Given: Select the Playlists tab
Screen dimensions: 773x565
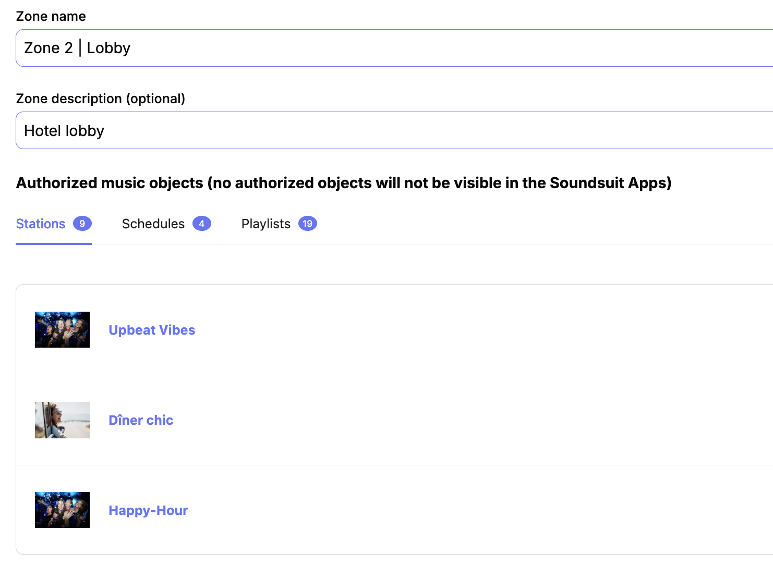Looking at the screenshot, I should click(266, 224).
